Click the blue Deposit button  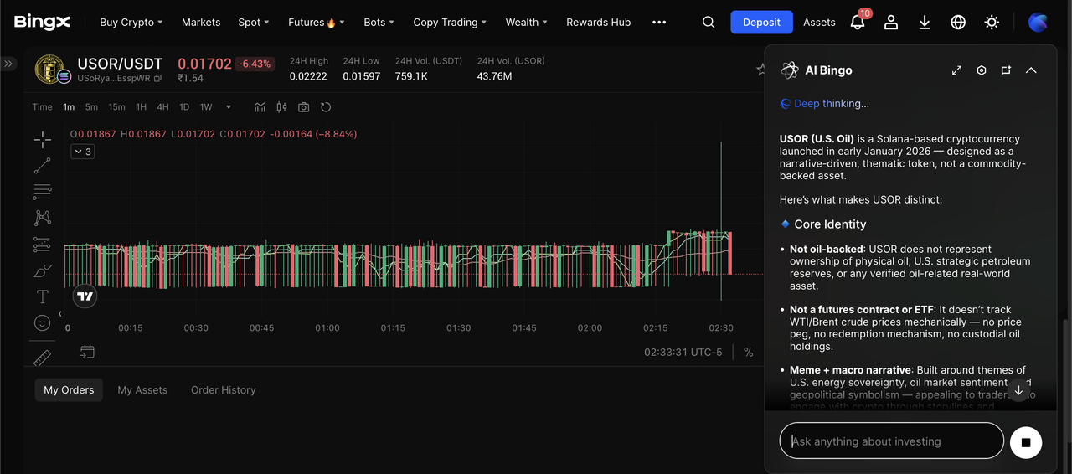[x=761, y=23]
